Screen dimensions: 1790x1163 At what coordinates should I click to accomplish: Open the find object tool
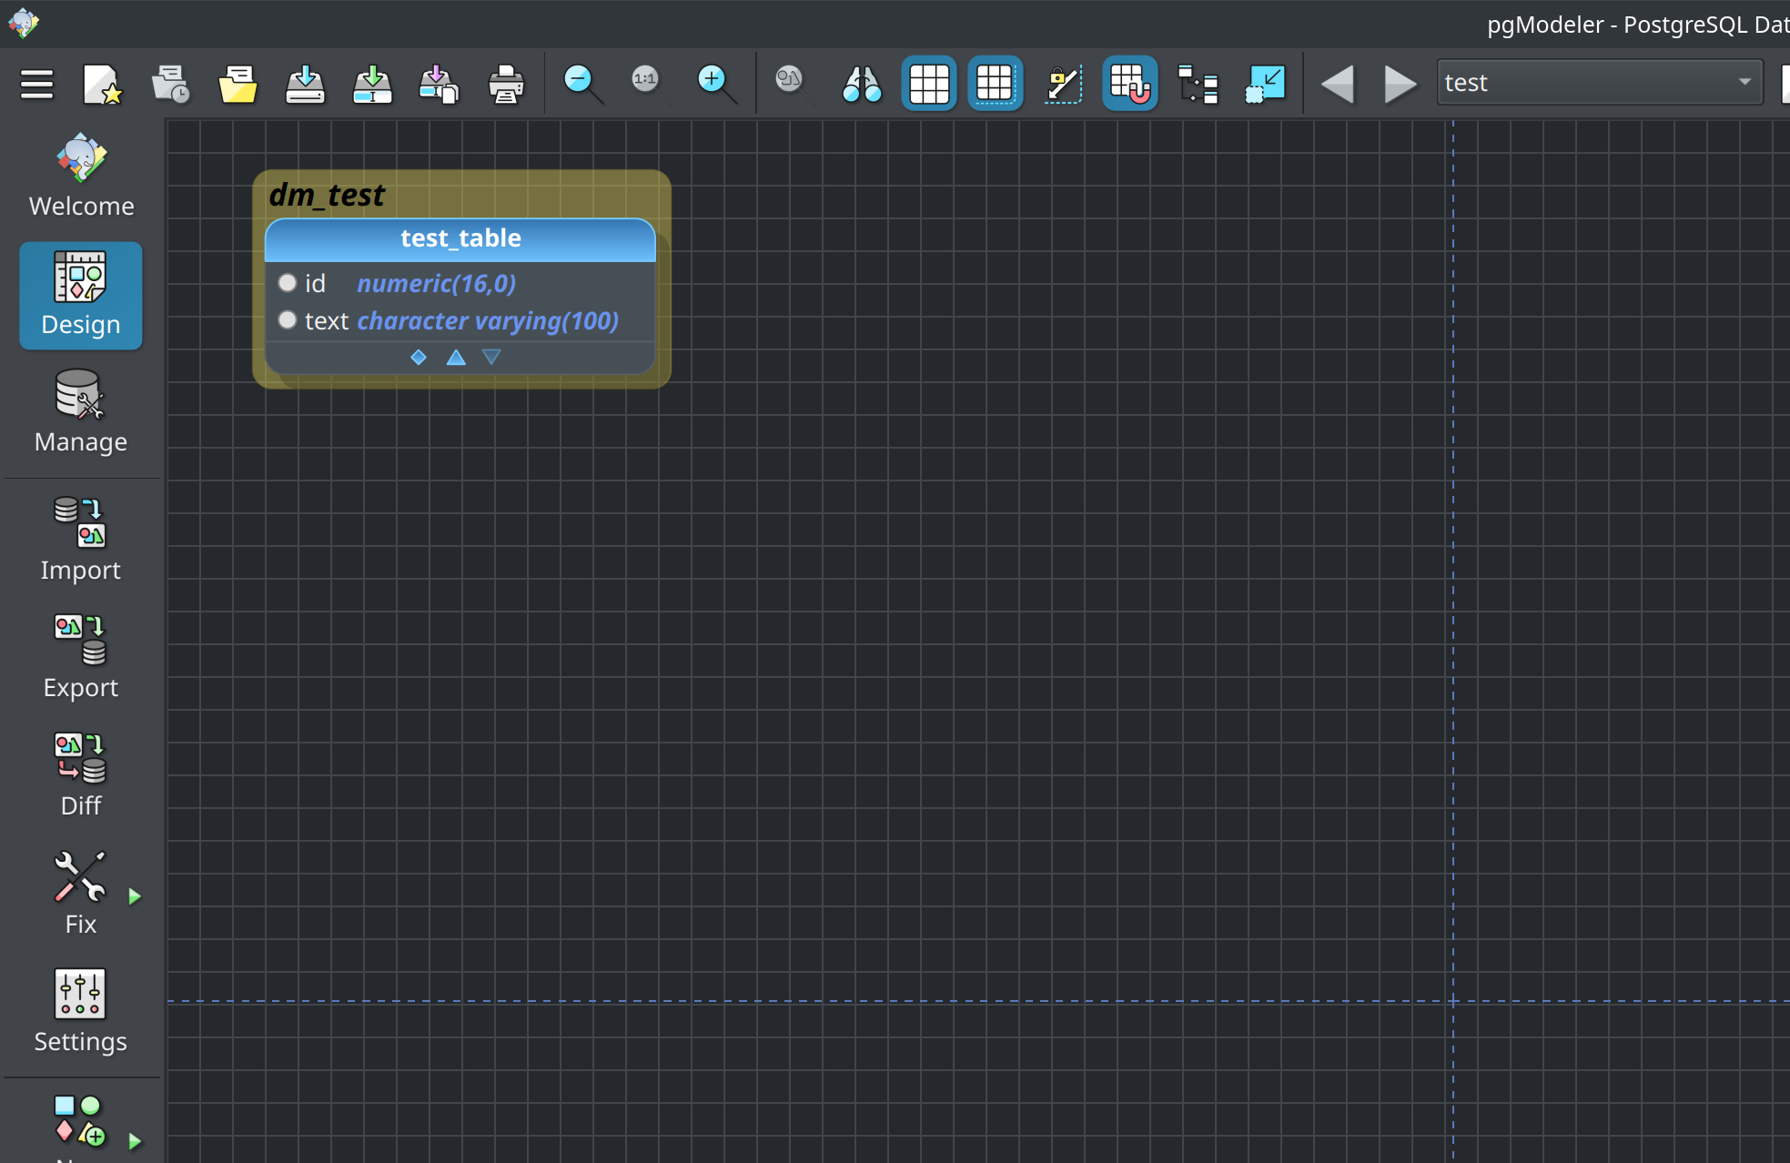tap(861, 84)
